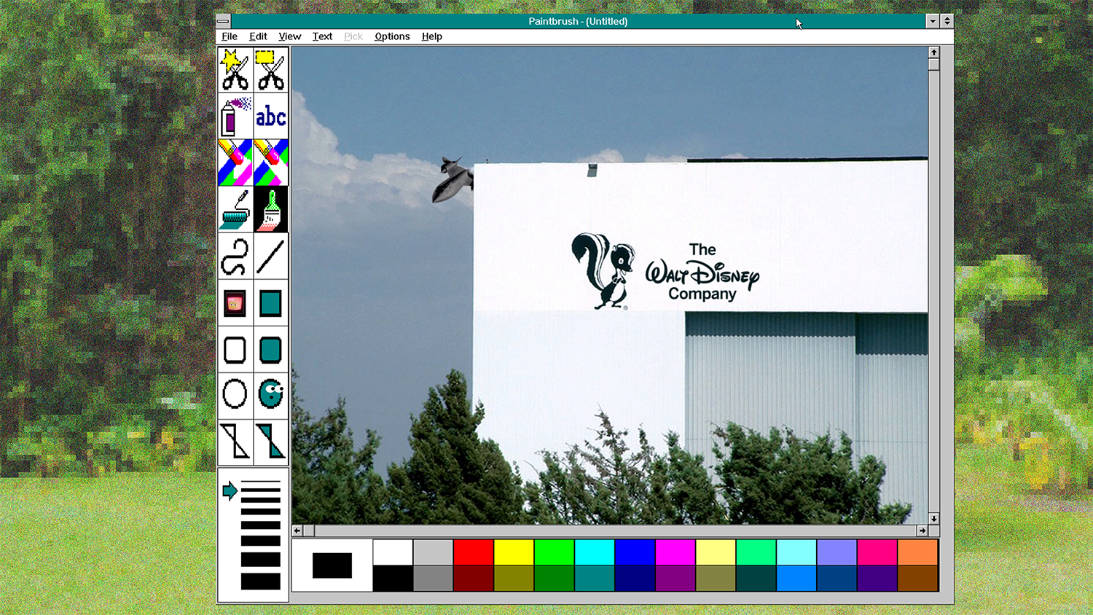Pick the brown palette color
This screenshot has width=1093, height=615.
pos(918,579)
